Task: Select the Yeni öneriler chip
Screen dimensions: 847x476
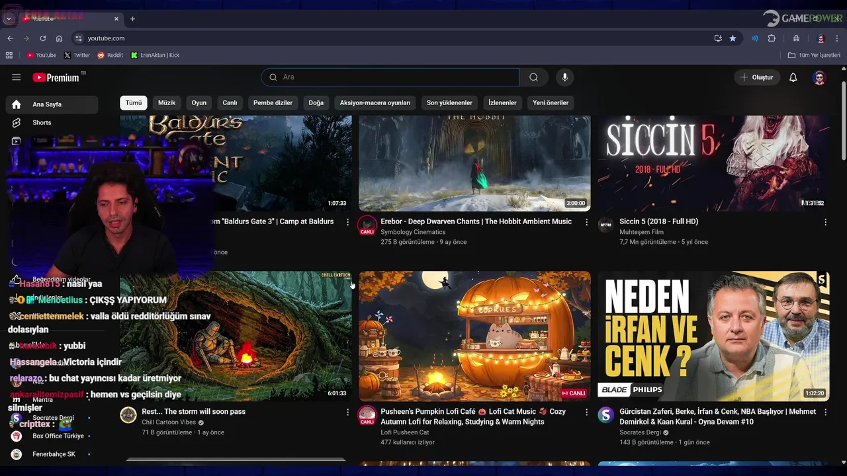Action: (x=551, y=103)
